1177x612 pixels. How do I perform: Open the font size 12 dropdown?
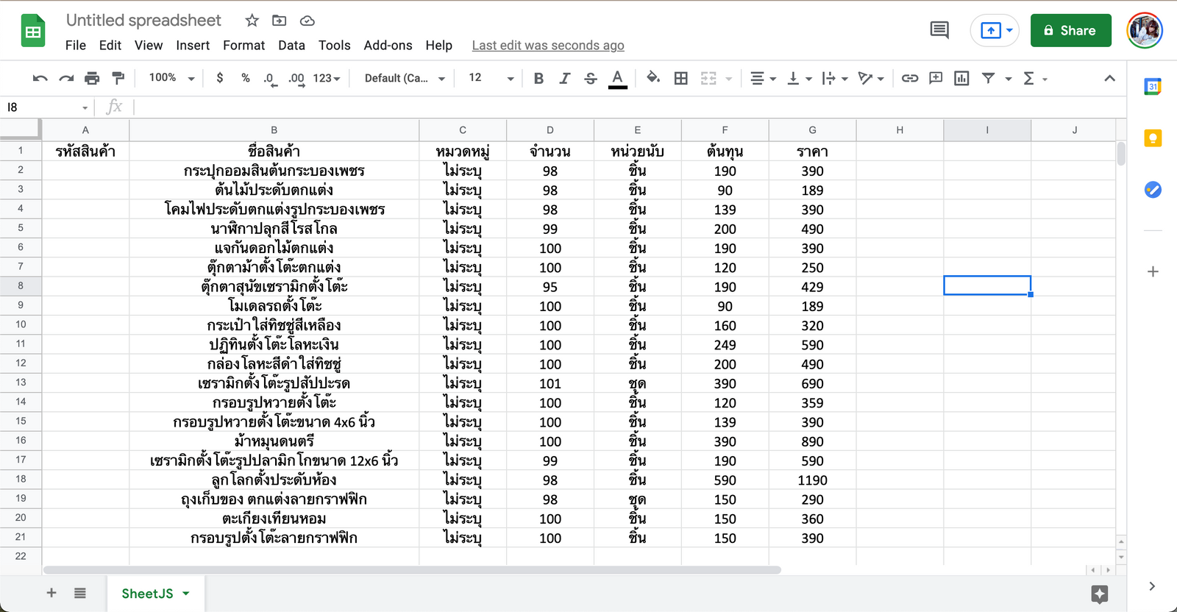click(490, 78)
